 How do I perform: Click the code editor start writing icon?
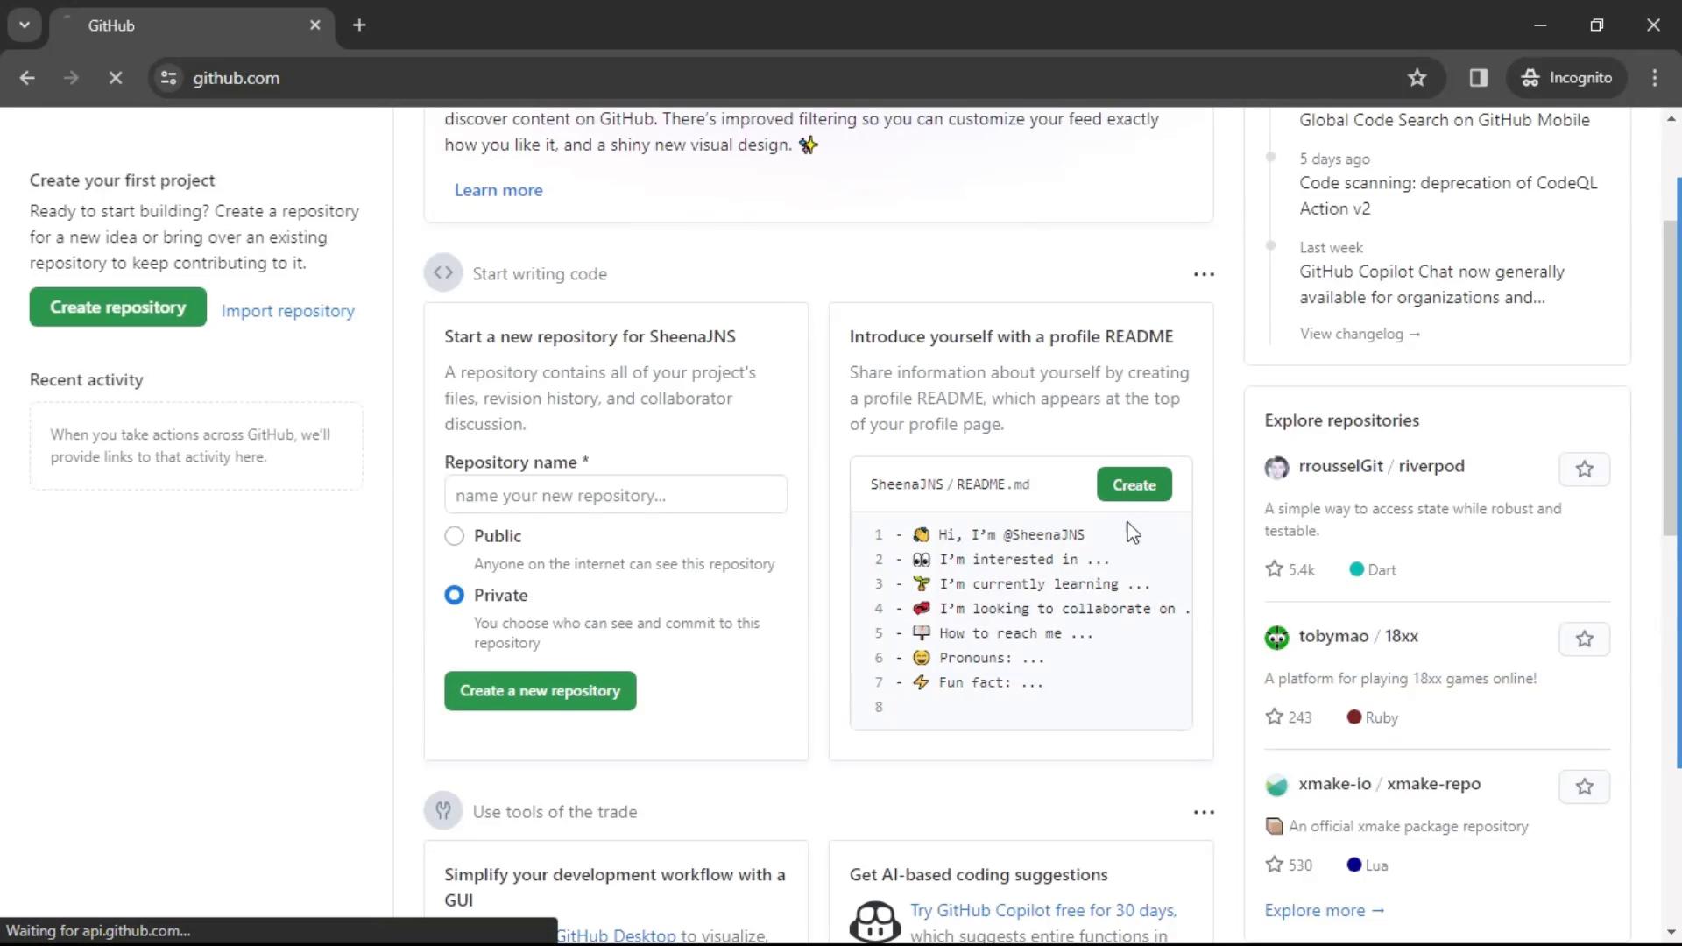pyautogui.click(x=443, y=274)
